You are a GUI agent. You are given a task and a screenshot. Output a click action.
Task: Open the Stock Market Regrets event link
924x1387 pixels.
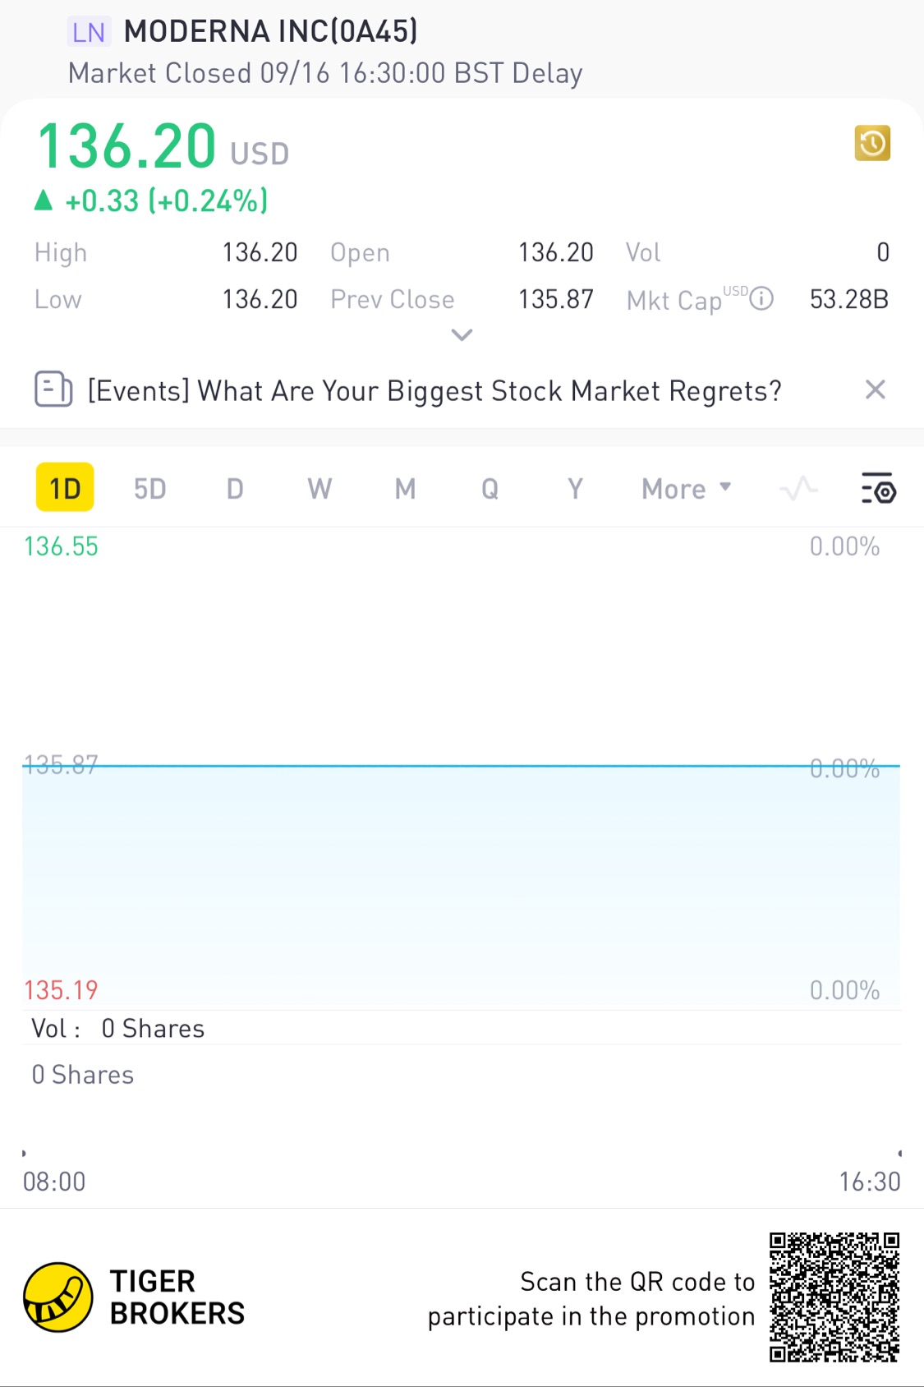tap(434, 391)
